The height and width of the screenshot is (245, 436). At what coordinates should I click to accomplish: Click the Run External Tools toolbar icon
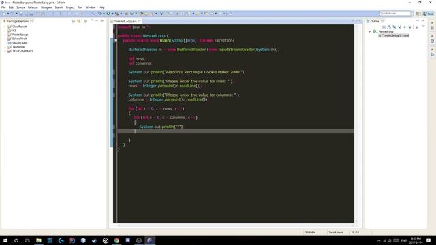point(116,14)
